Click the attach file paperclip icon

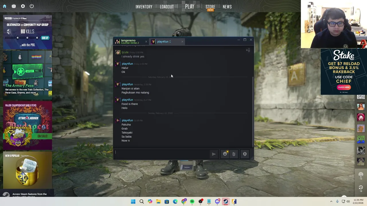tap(234, 154)
